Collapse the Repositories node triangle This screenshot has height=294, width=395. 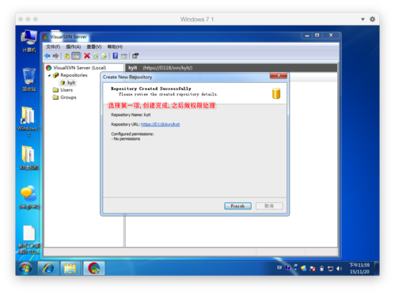pyautogui.click(x=49, y=75)
